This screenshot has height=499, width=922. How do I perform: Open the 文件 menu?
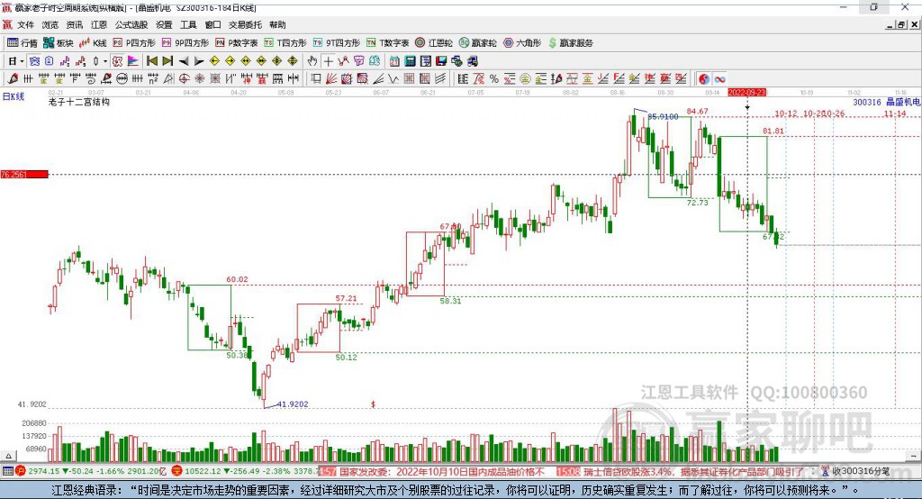coord(25,24)
